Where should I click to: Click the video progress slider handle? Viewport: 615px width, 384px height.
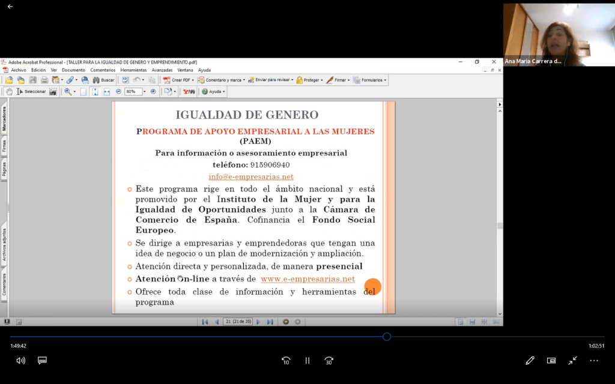387,337
